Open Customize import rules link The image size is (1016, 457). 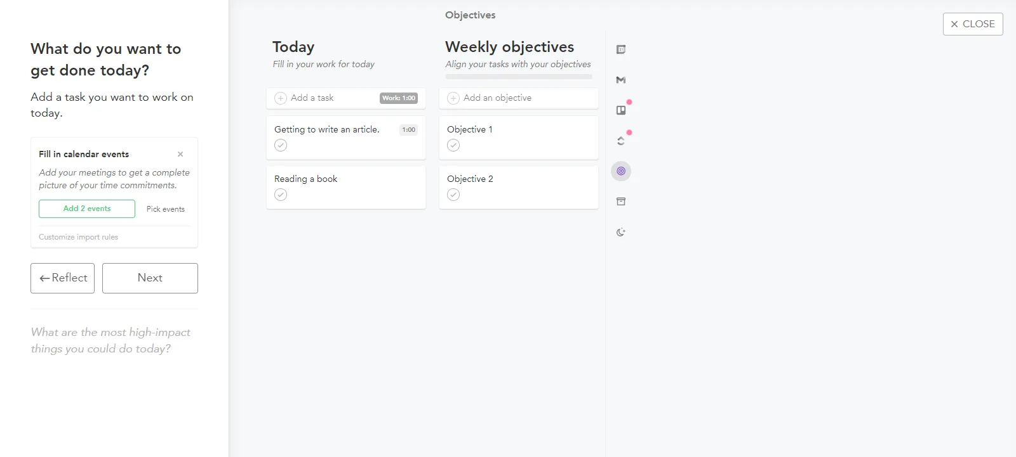[78, 237]
